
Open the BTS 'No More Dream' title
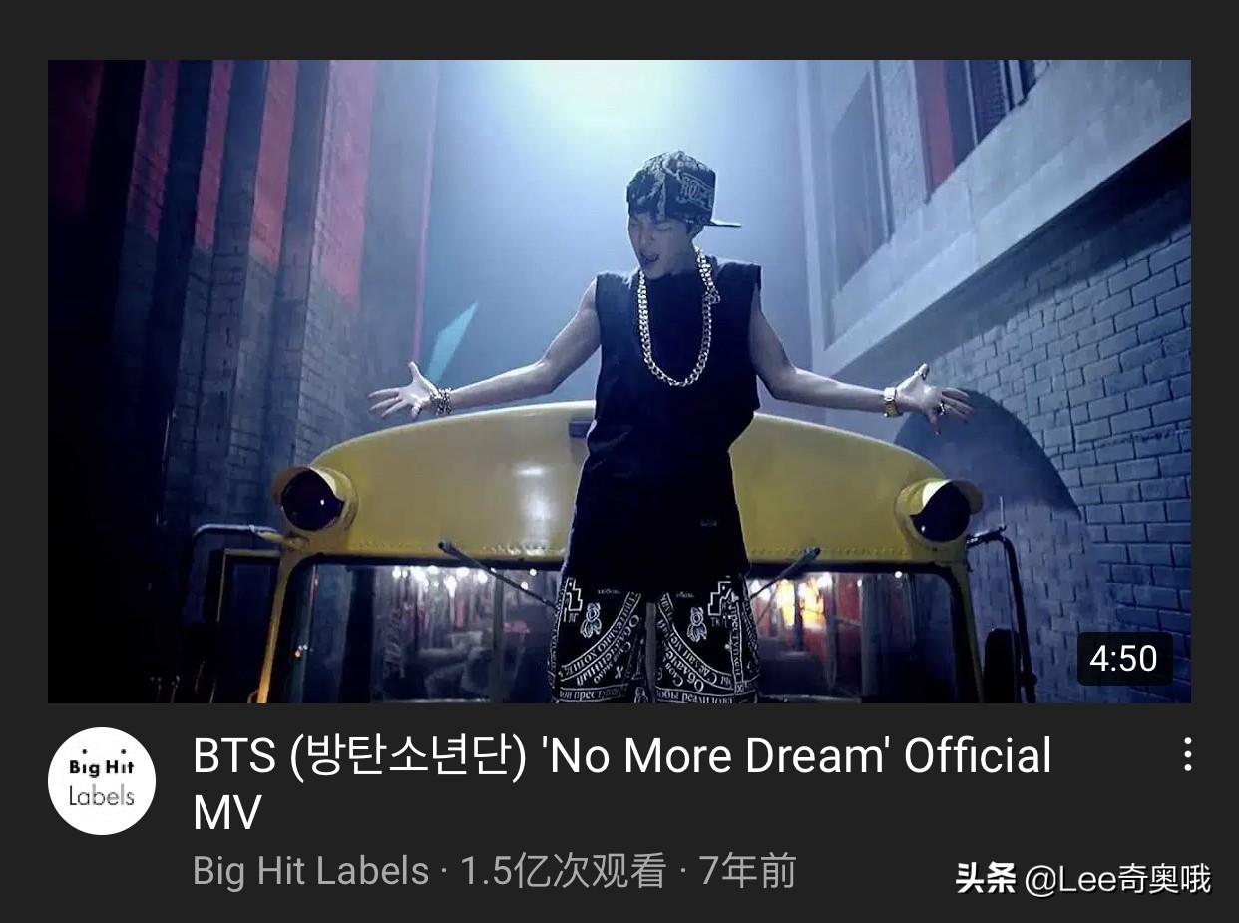coord(622,784)
